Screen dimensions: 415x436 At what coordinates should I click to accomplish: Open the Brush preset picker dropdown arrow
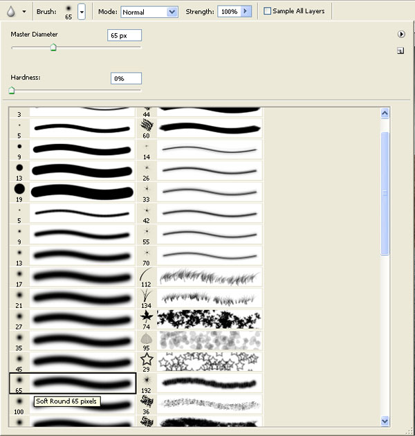82,12
